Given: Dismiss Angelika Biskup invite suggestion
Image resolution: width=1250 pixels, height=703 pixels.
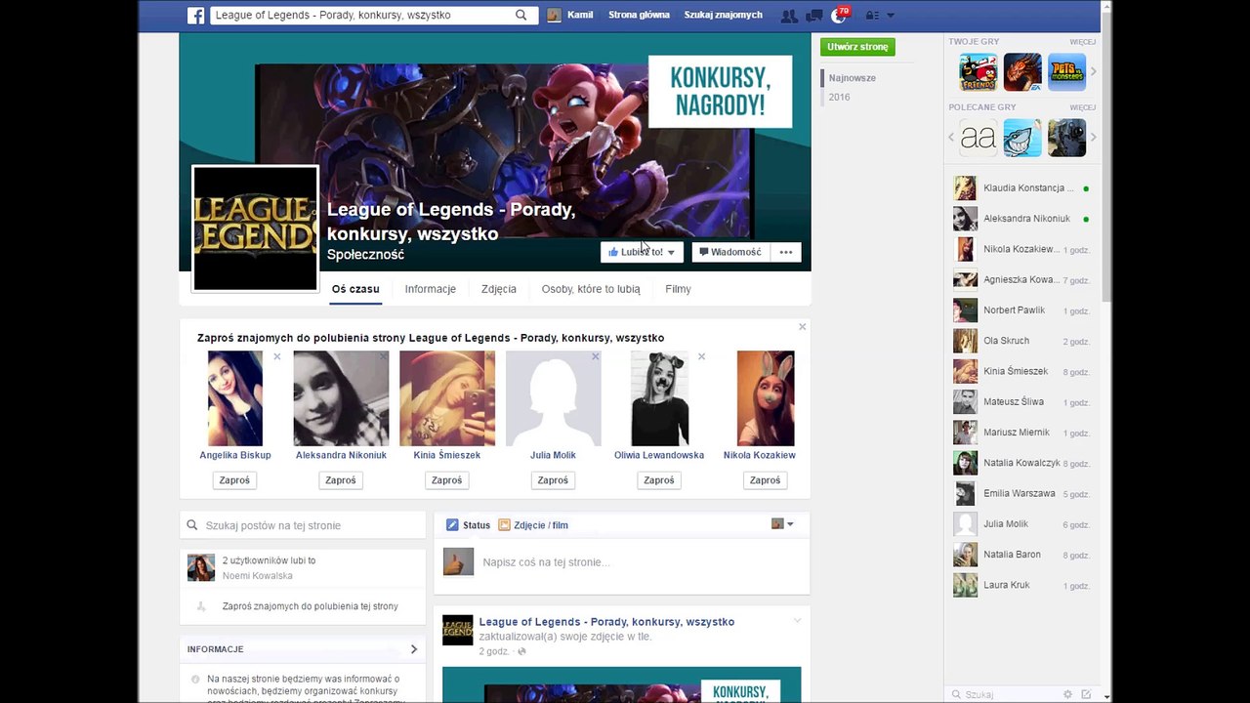Looking at the screenshot, I should click(x=277, y=356).
